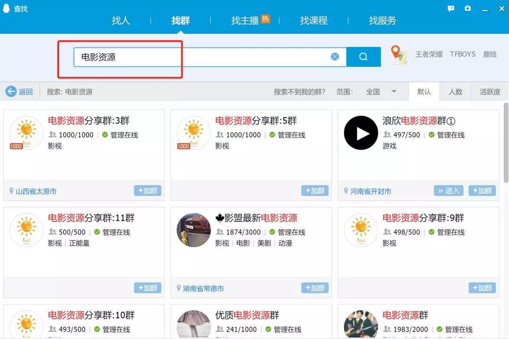This screenshot has width=509, height=339.
Task: Open avatar of 电影资源分享群:11群
Action: pos(26,230)
